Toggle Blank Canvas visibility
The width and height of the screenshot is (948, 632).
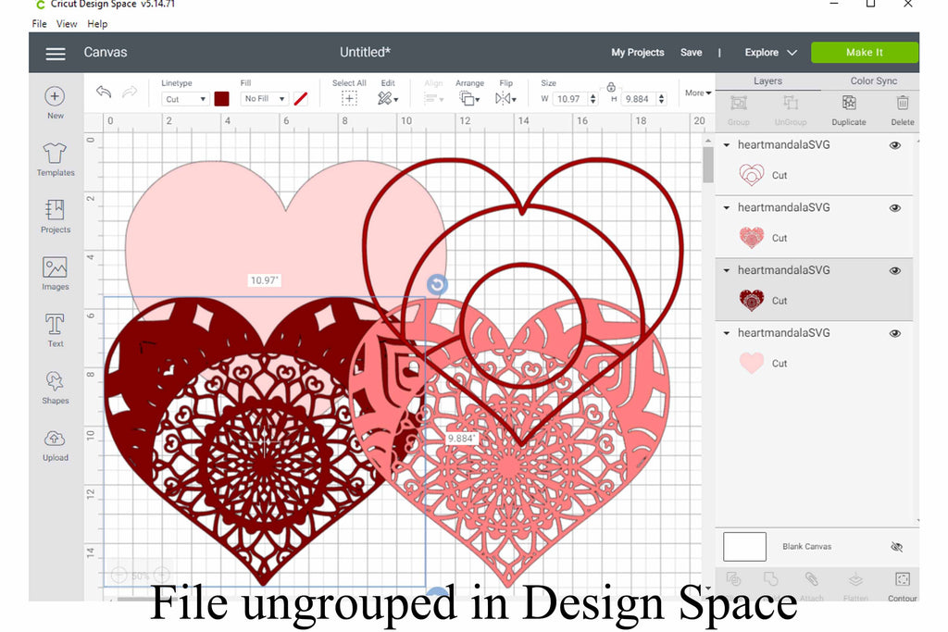pyautogui.click(x=896, y=547)
